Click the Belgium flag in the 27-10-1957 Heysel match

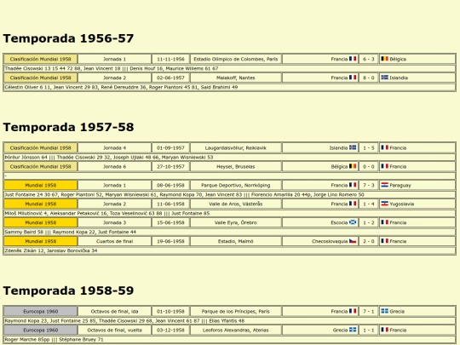pos(353,166)
